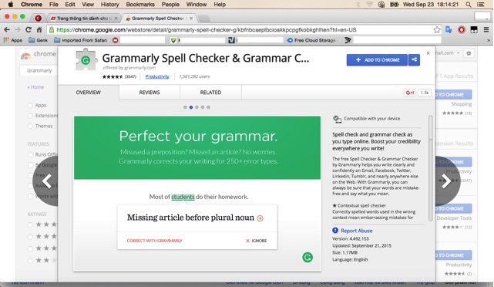Image resolution: width=494 pixels, height=287 pixels.
Task: Select the Extensions radio filter
Action: point(30,116)
